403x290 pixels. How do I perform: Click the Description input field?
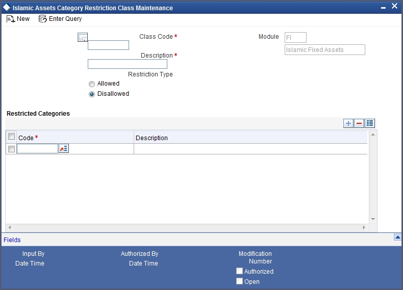point(128,64)
